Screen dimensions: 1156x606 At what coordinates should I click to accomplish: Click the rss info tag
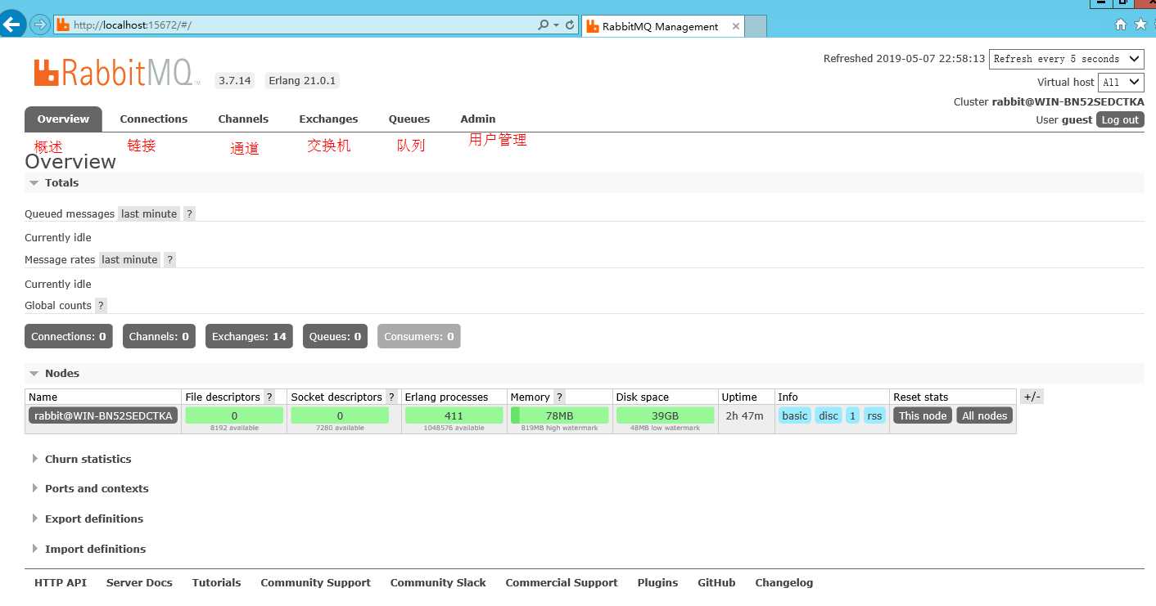[x=874, y=415]
